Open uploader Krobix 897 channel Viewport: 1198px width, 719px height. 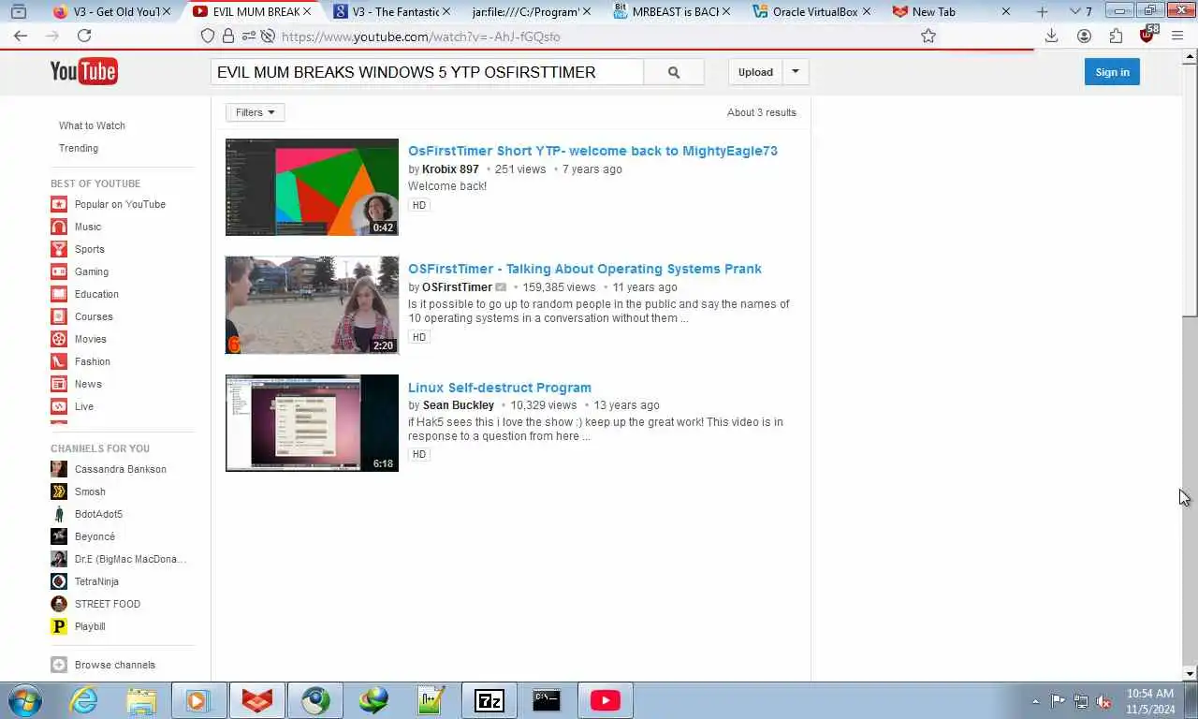450,169
